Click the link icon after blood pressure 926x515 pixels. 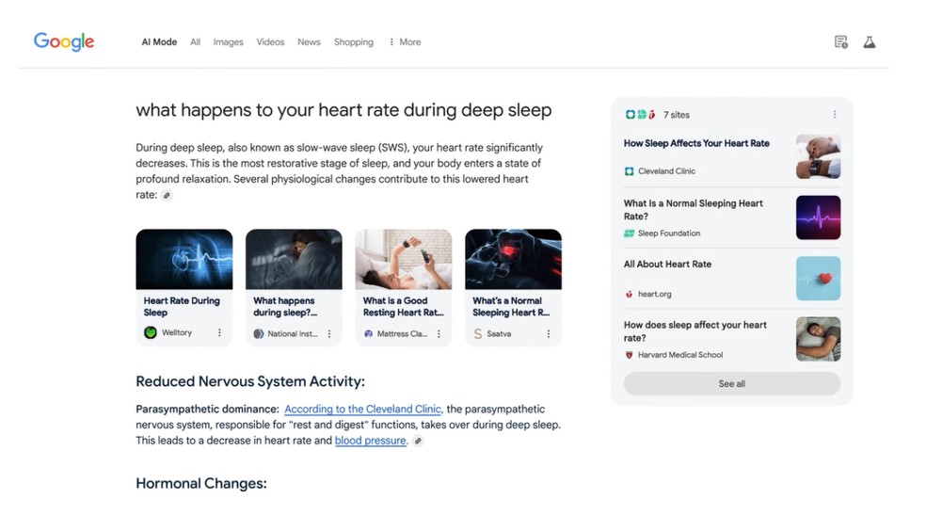pos(418,441)
